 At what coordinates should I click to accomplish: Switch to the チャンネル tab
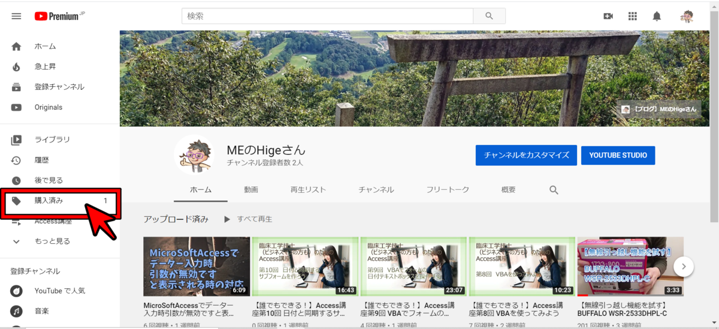click(x=376, y=189)
